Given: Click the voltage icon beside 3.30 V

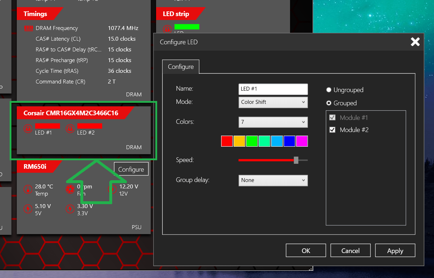Looking at the screenshot, I should (70, 209).
